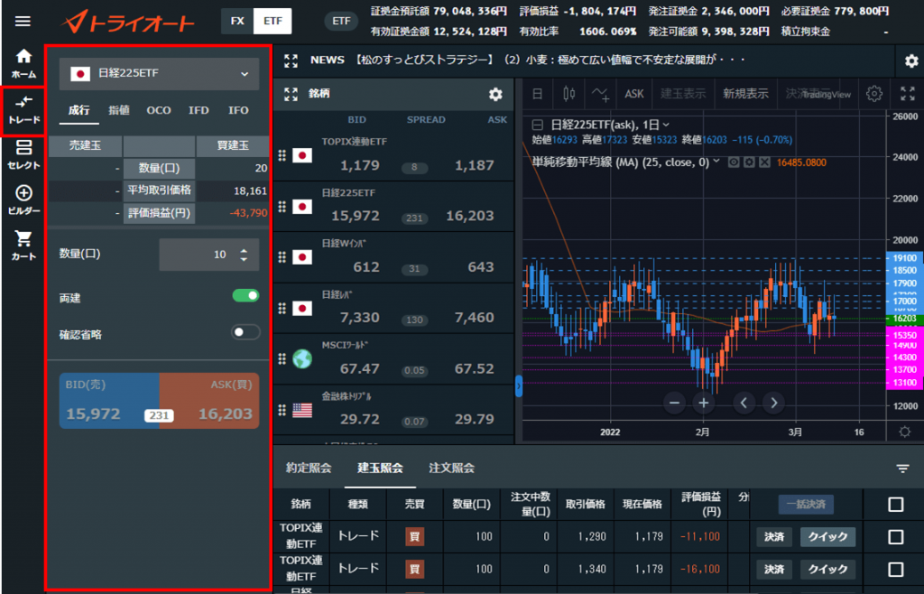Open the 日 timeframe selector on chart
The image size is (924, 594).
538,94
